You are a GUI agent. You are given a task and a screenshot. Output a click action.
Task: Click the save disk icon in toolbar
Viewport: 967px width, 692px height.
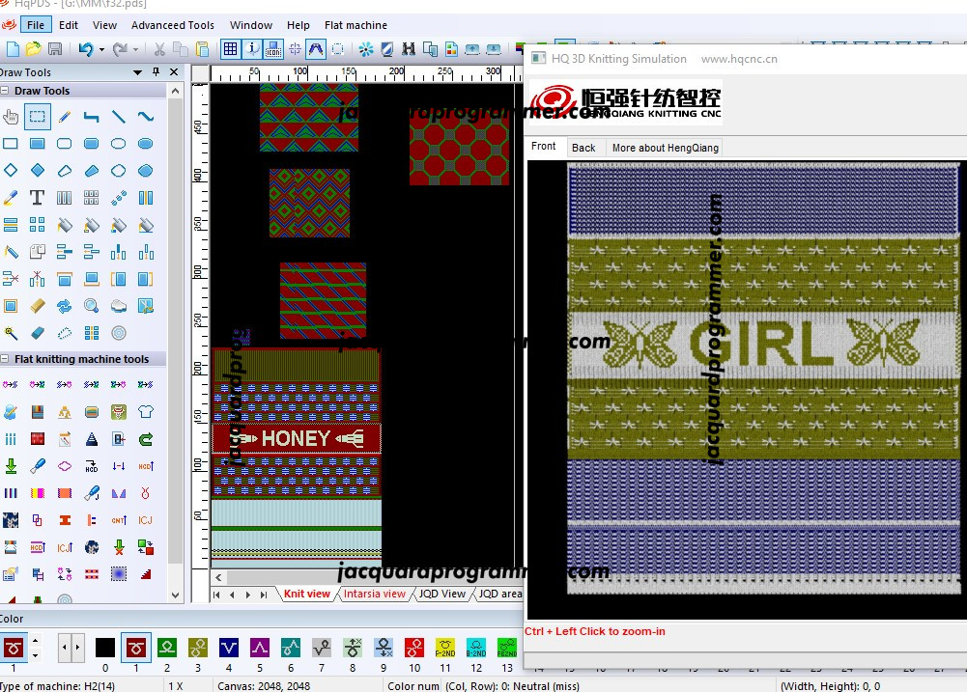tap(54, 48)
